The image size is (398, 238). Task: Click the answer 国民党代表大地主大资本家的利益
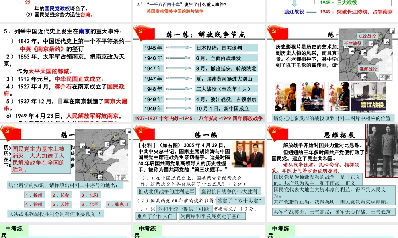(334, 192)
